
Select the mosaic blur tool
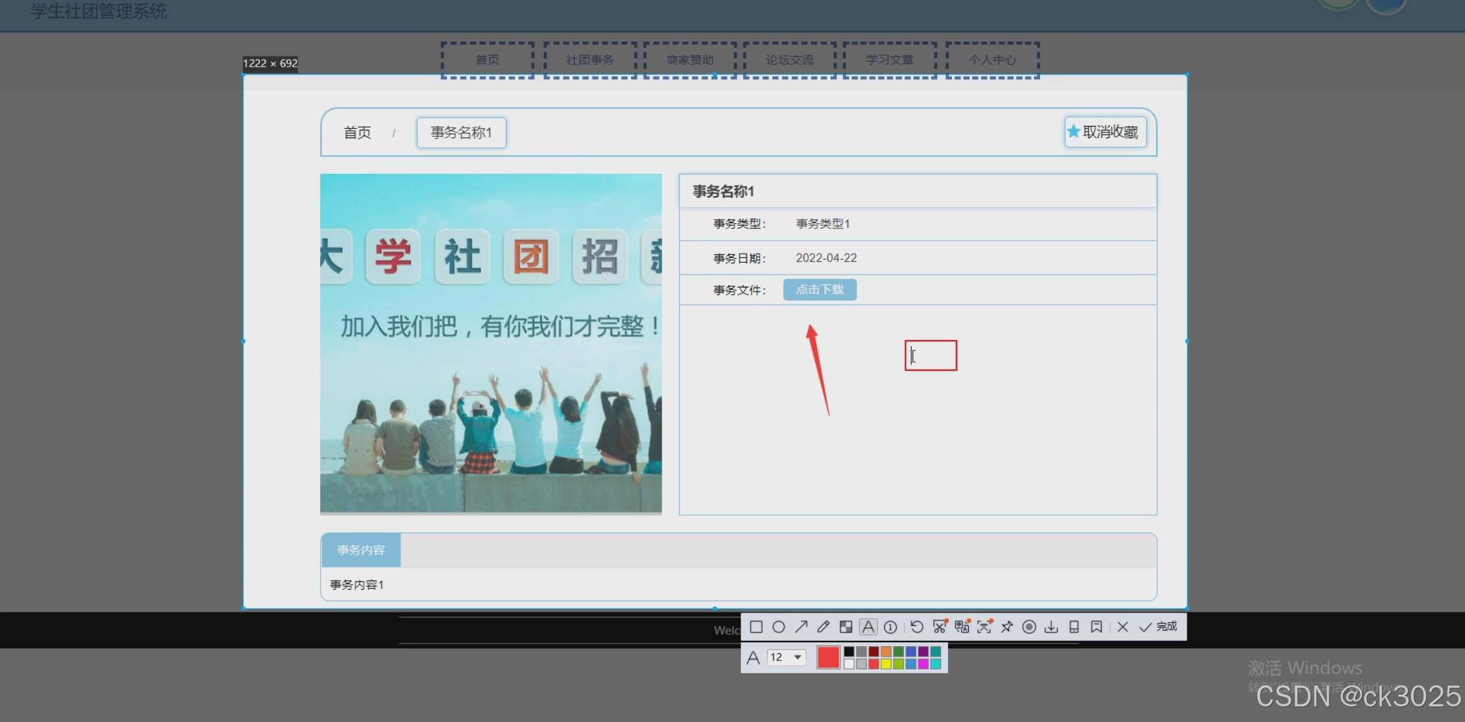(846, 627)
